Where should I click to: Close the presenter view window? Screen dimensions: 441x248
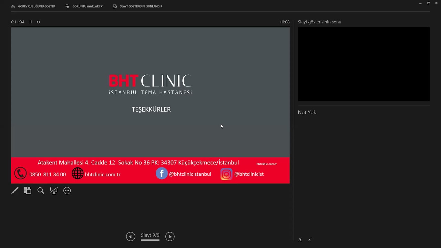click(x=436, y=3)
